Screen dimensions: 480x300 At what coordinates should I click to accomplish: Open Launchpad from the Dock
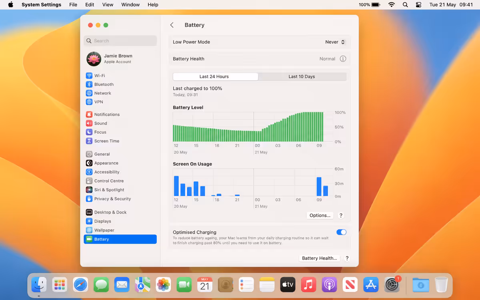point(60,284)
